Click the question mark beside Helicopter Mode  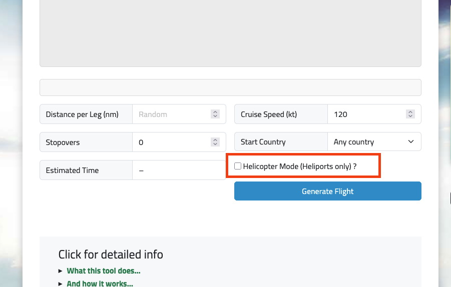coord(355,166)
